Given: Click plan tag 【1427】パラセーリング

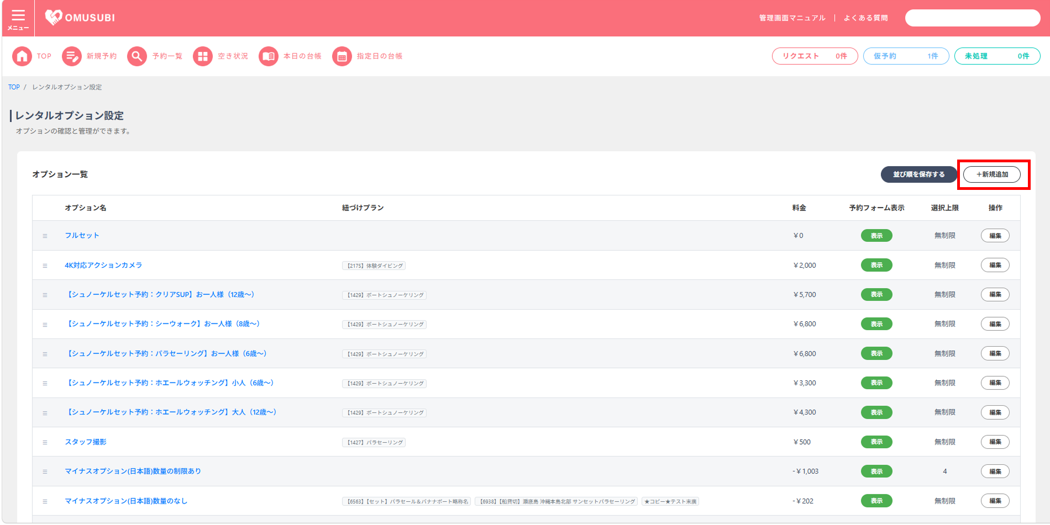Looking at the screenshot, I should [x=374, y=443].
